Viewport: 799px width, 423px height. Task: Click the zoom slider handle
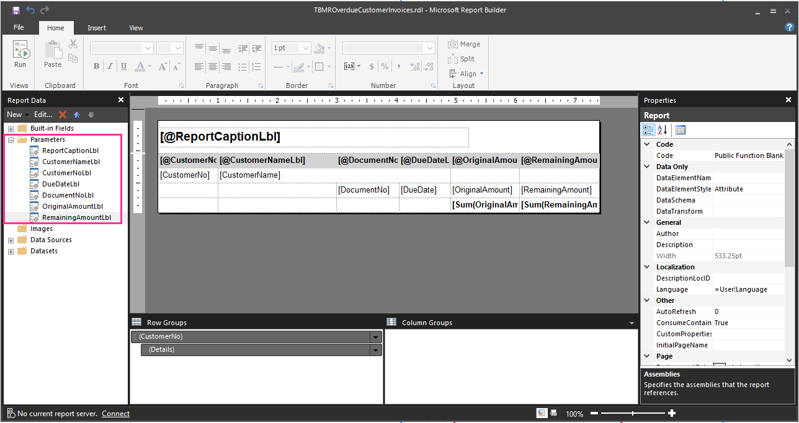(x=632, y=413)
